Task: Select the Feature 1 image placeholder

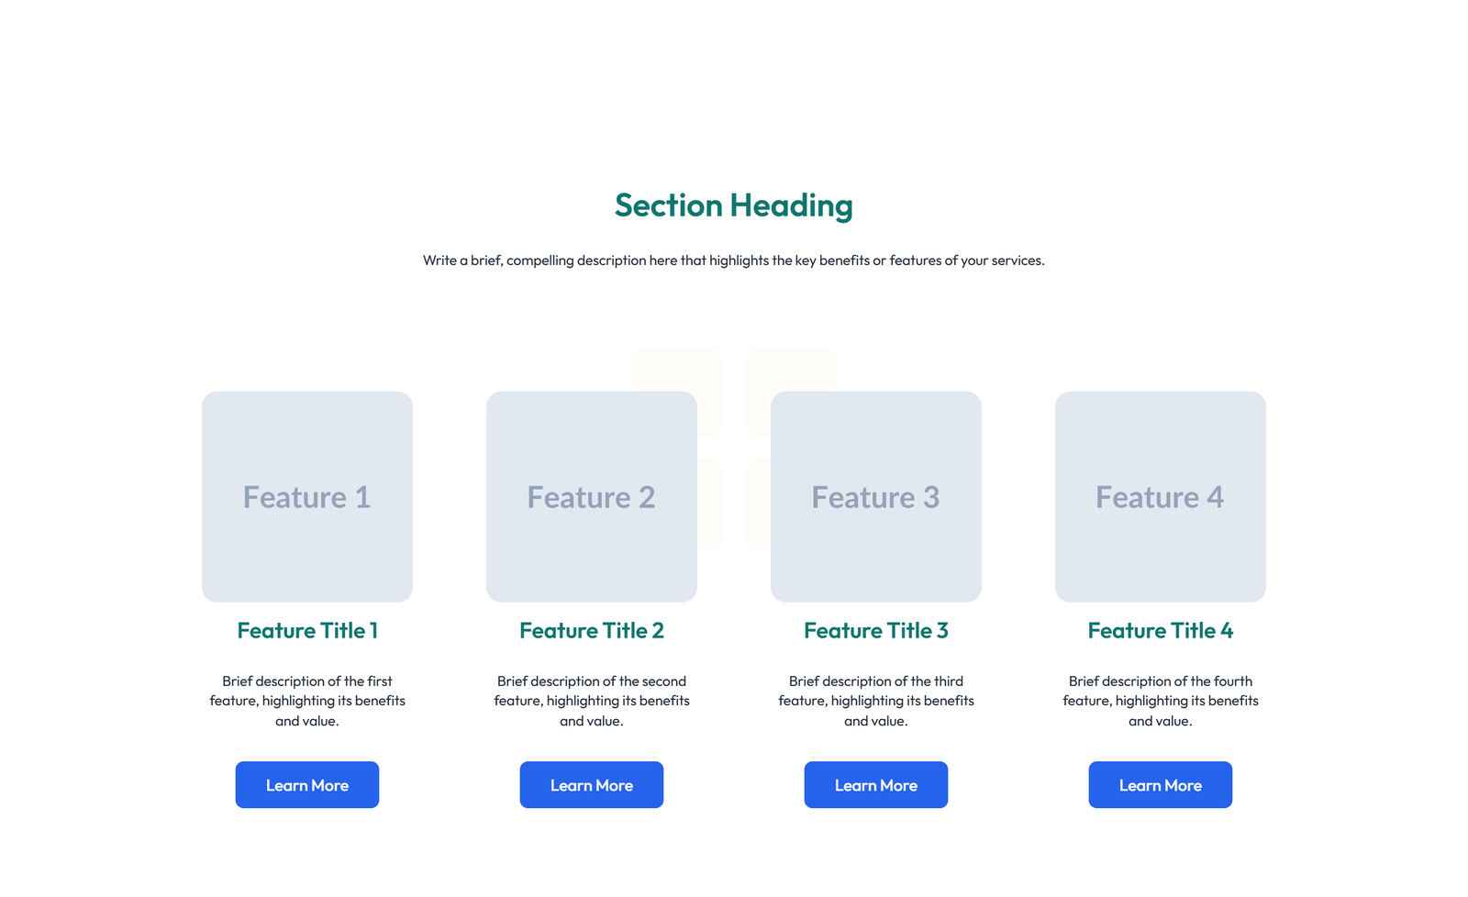Action: pyautogui.click(x=306, y=496)
